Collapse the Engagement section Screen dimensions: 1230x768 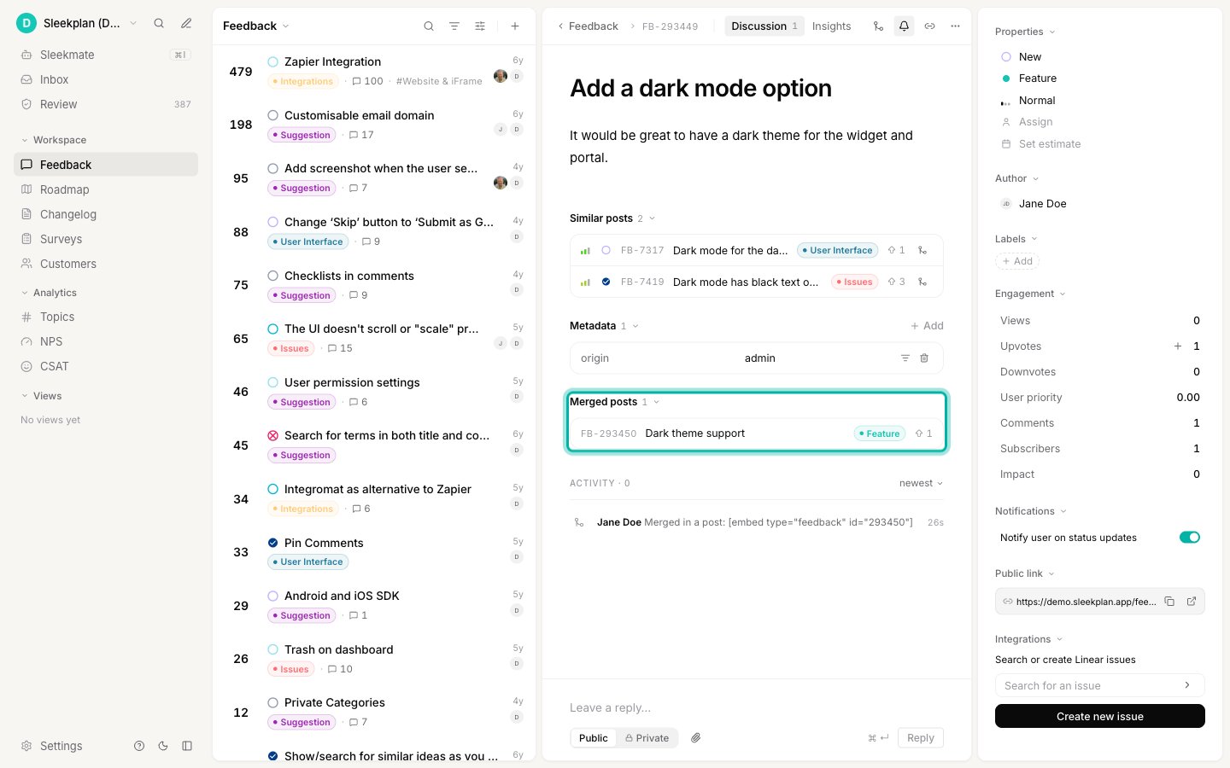1030,294
